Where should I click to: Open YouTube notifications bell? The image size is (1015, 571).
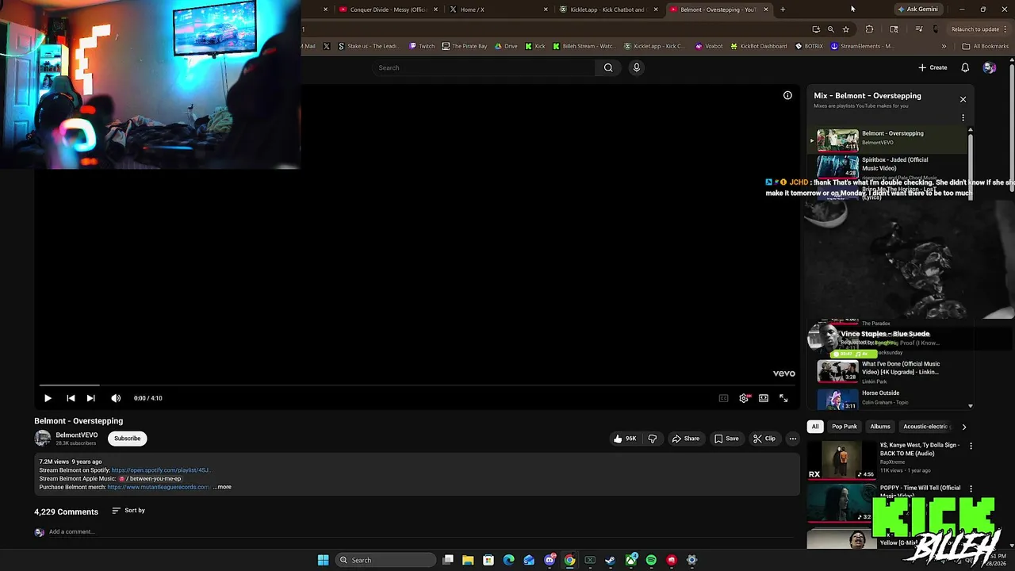point(965,67)
